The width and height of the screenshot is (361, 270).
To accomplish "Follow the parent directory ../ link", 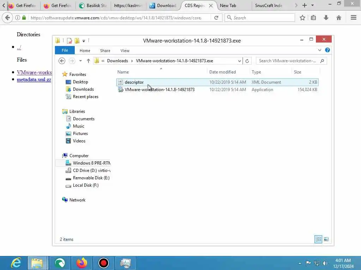I will 19,47.
